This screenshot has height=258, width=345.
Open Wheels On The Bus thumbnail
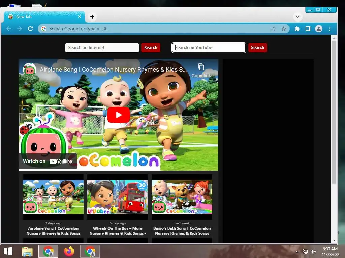pyautogui.click(x=118, y=197)
